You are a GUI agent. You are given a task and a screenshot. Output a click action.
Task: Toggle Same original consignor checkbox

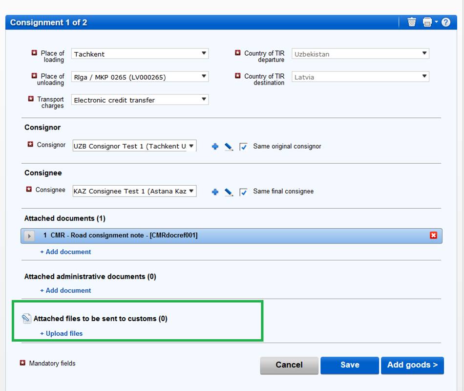pos(244,147)
